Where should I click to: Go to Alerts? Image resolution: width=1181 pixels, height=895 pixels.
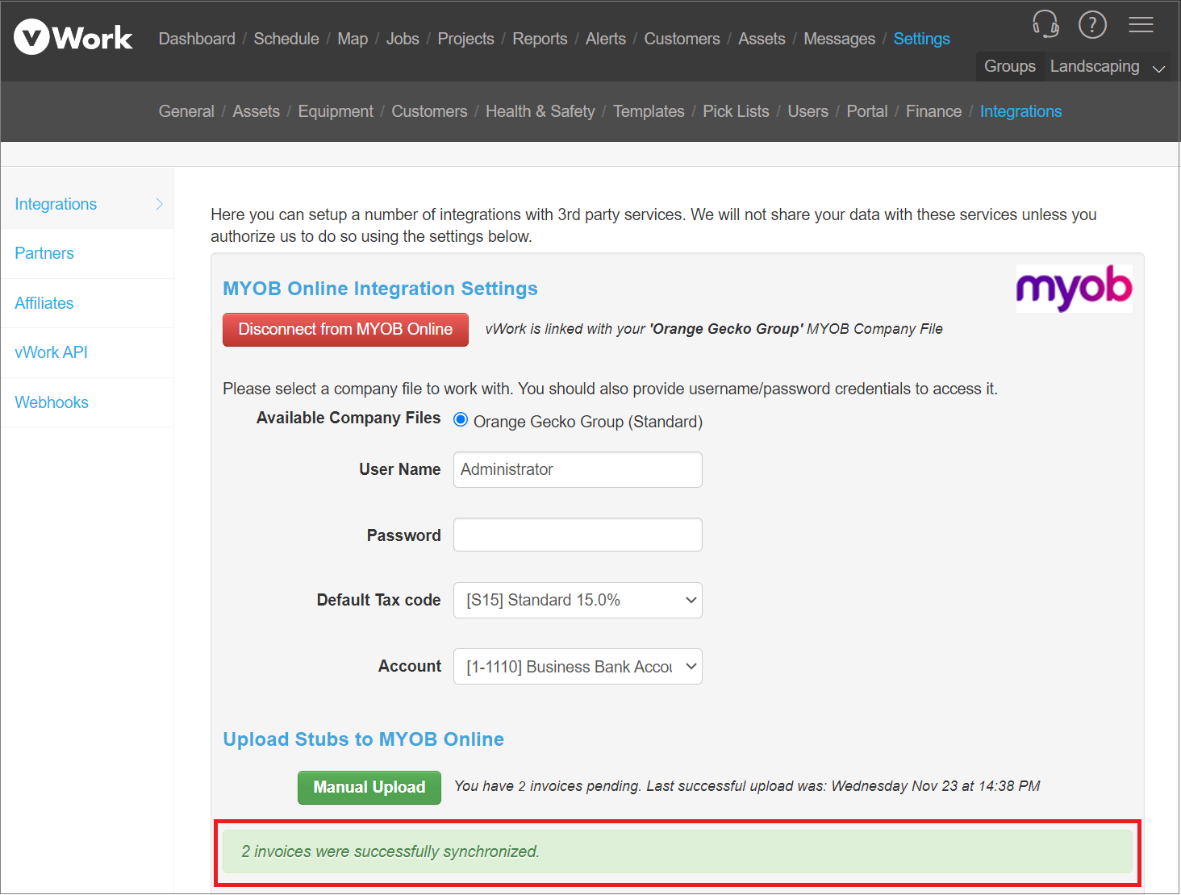[x=606, y=39]
